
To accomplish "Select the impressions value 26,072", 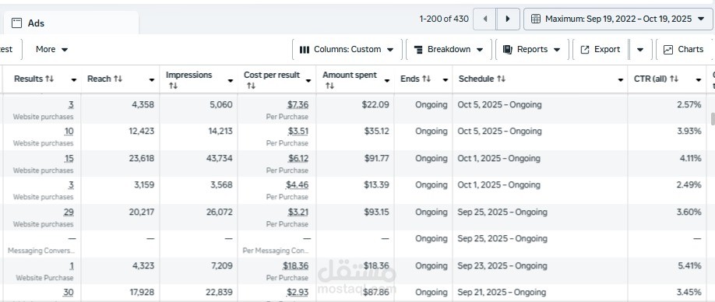I will (x=219, y=212).
